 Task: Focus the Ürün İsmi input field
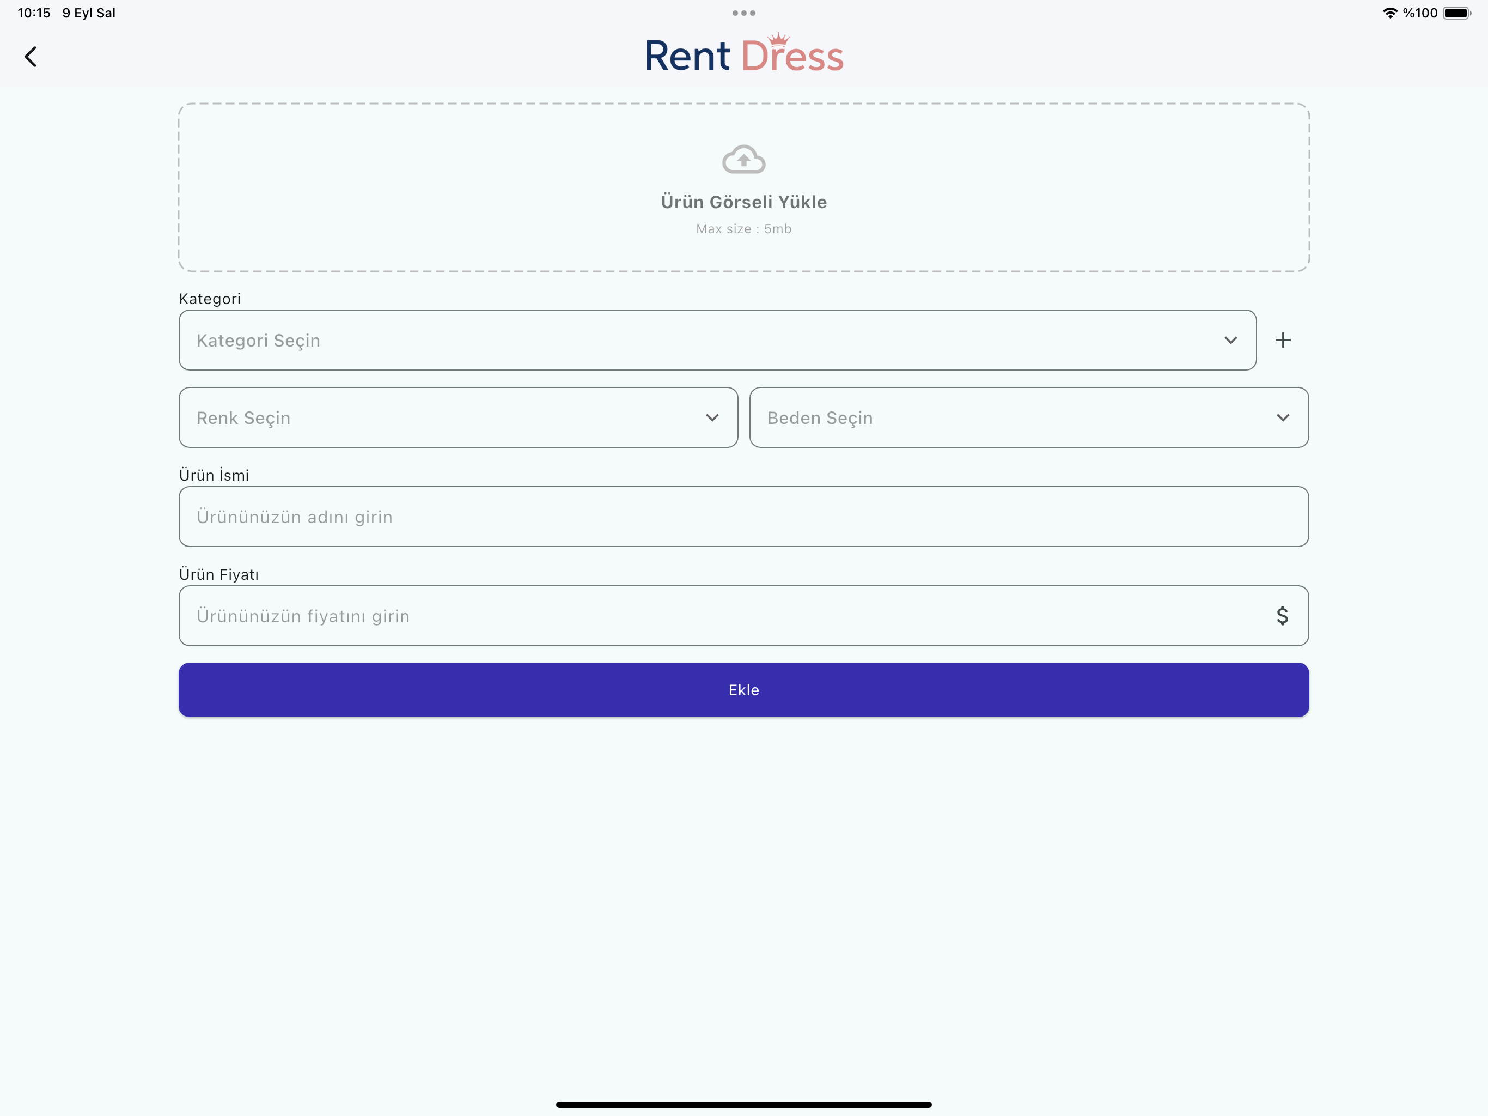[743, 517]
